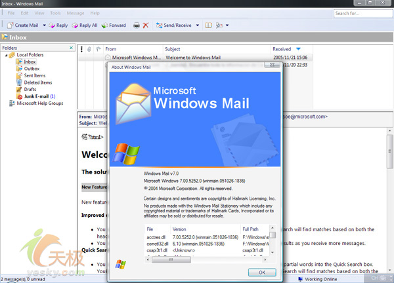Image resolution: width=394 pixels, height=283 pixels.
Task: Click the Print icon
Action: click(137, 26)
